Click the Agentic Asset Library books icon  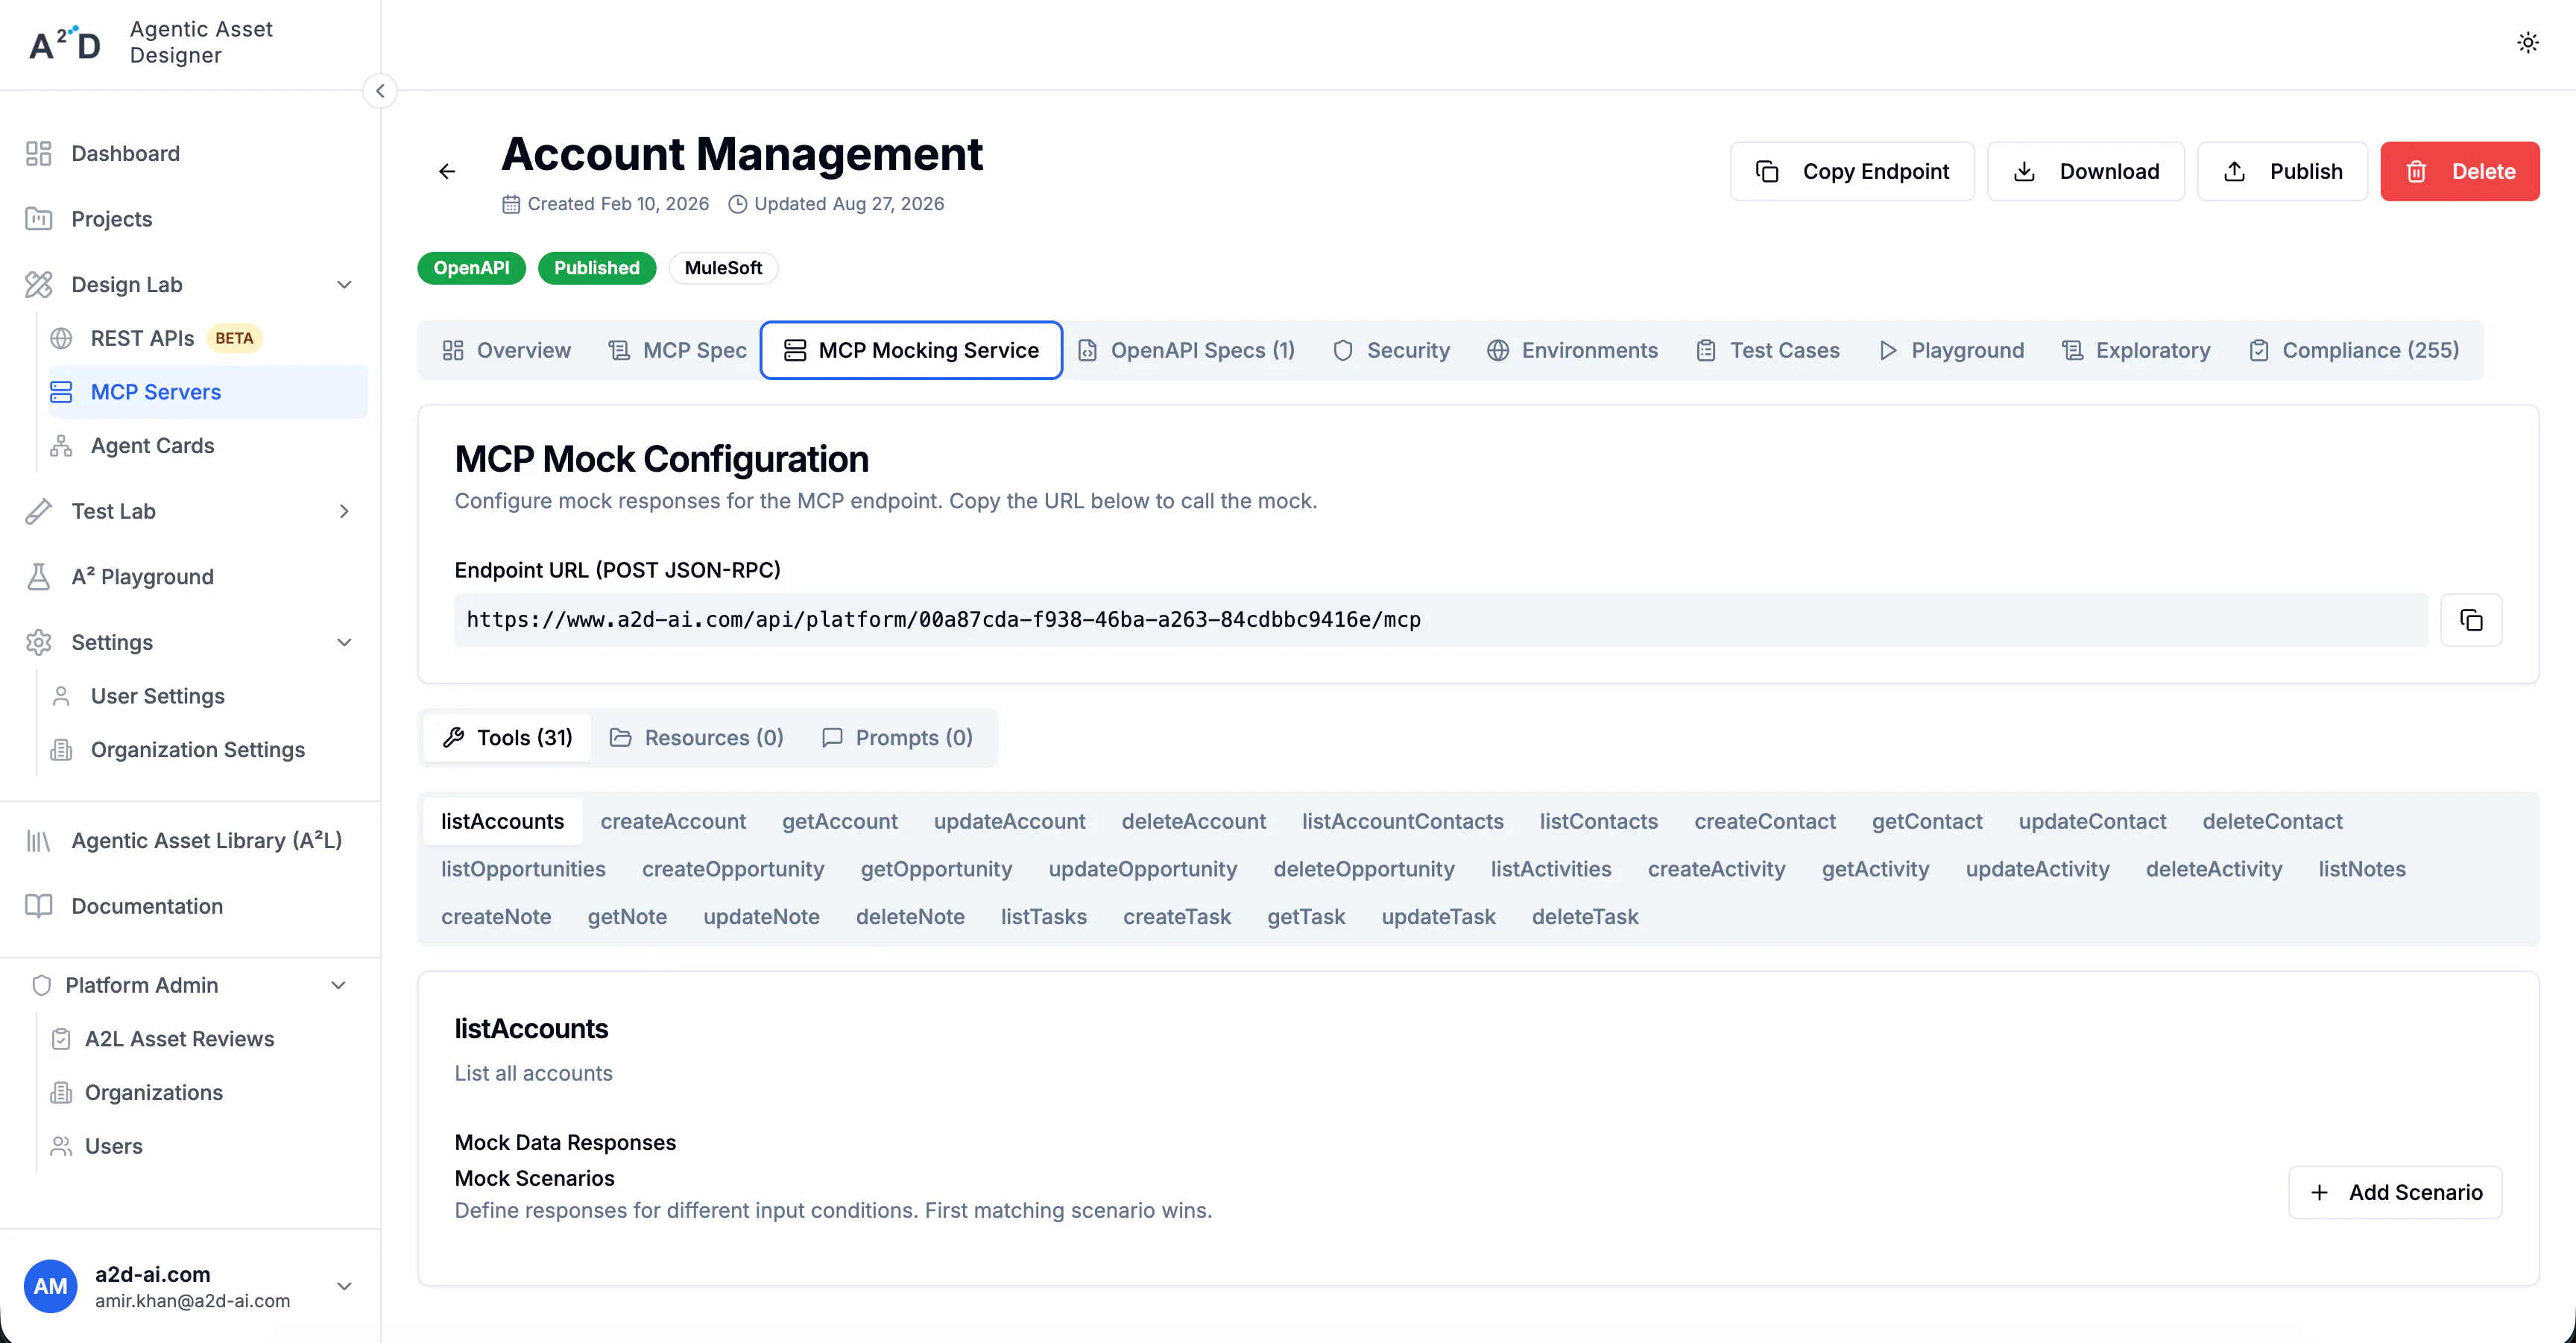pyautogui.click(x=38, y=841)
